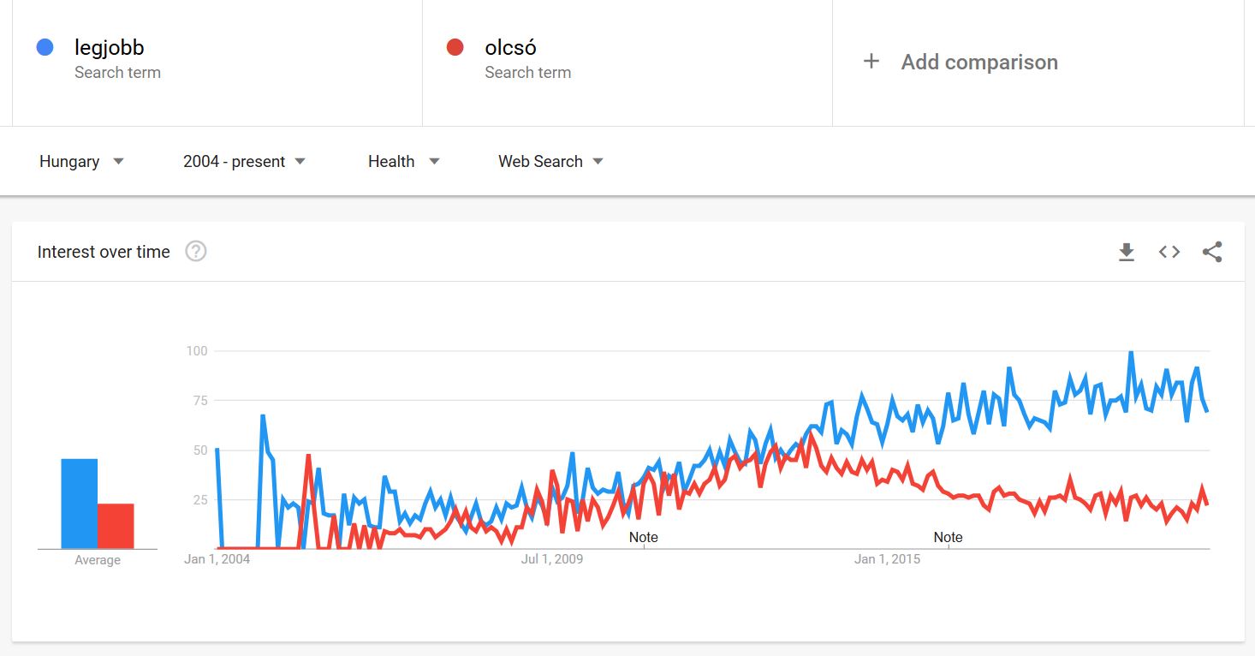This screenshot has height=656, width=1255.
Task: Click the Interest over time title
Action: (104, 252)
